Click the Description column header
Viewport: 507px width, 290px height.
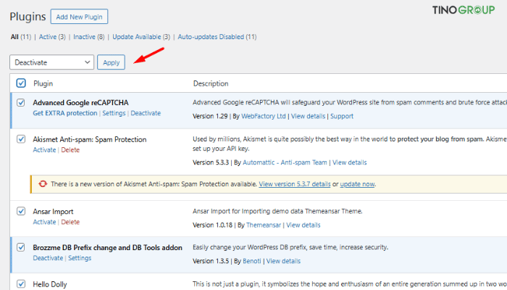coord(211,83)
